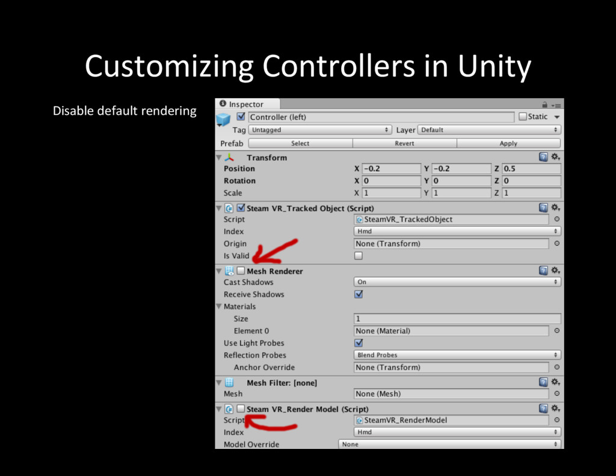Click the Element 0 None (Material) field
Image resolution: width=616 pixels, height=476 pixels.
point(451,331)
